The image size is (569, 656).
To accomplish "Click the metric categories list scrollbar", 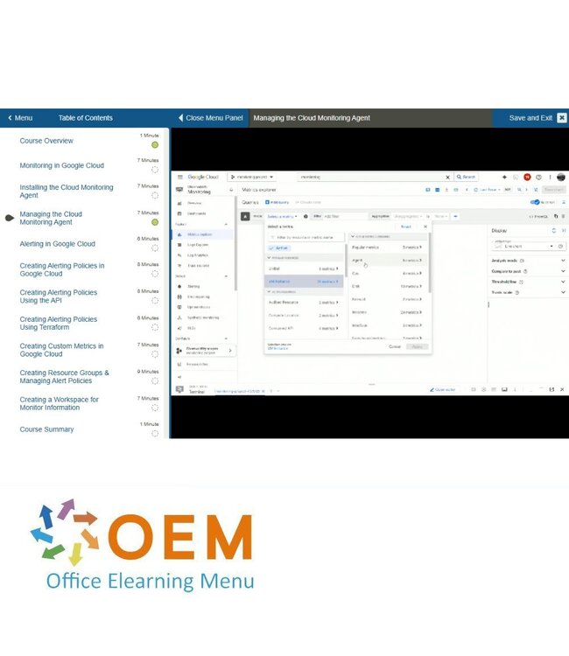I will (430, 262).
